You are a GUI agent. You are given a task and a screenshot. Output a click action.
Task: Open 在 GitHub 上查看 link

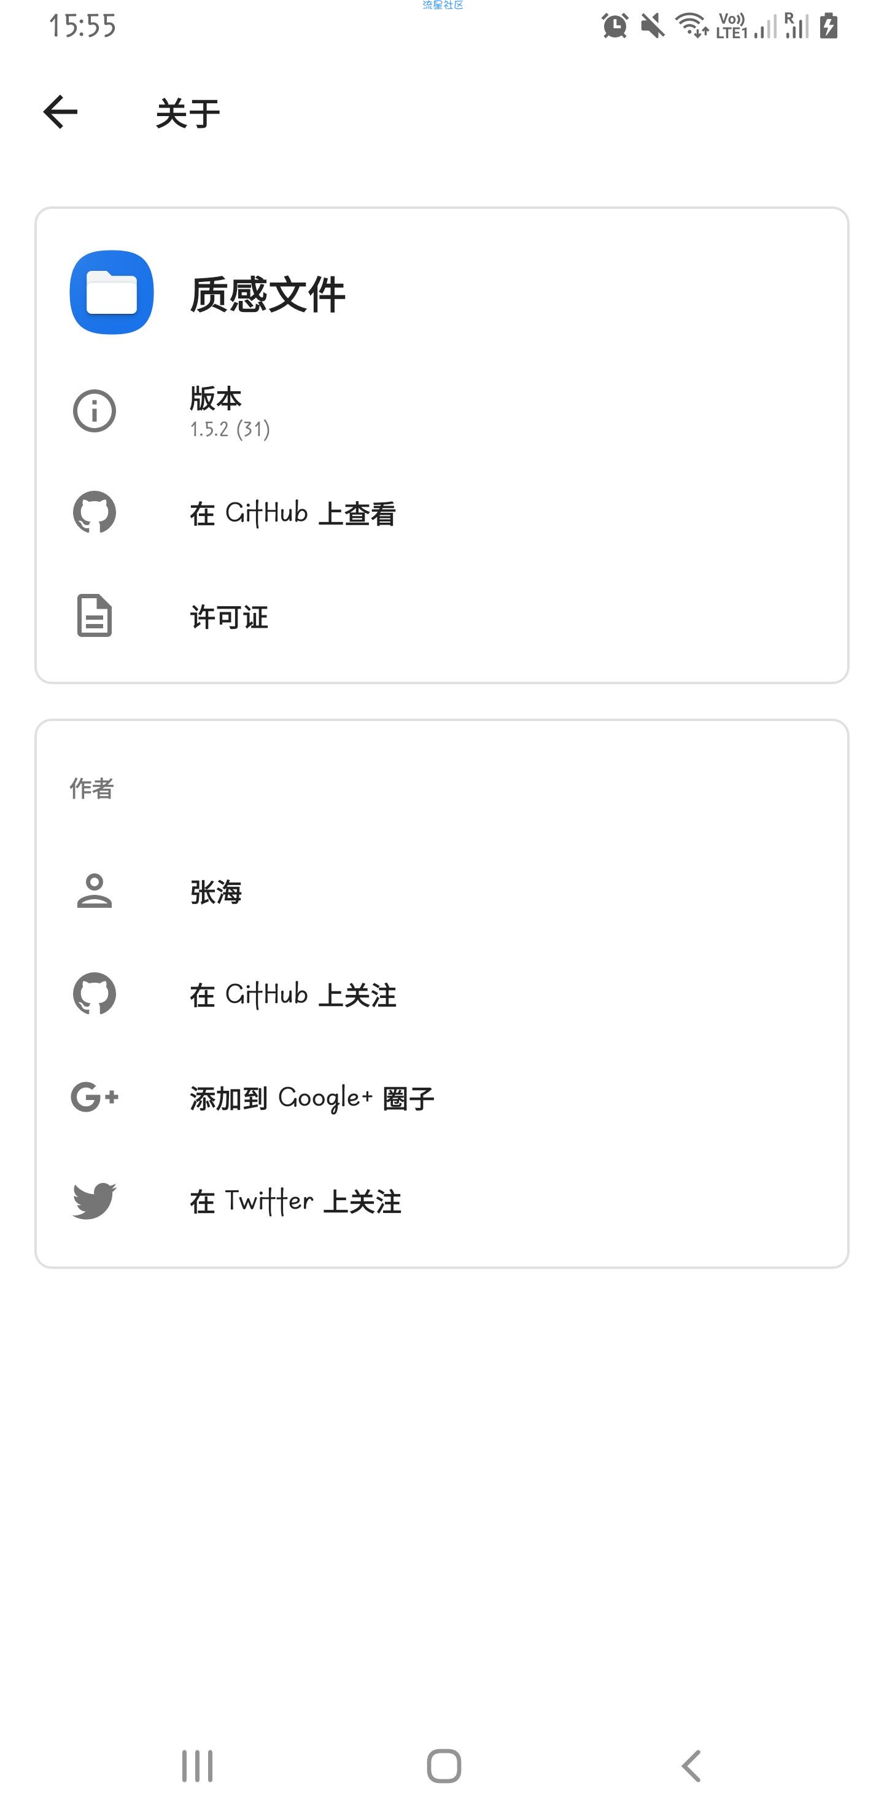pyautogui.click(x=441, y=513)
